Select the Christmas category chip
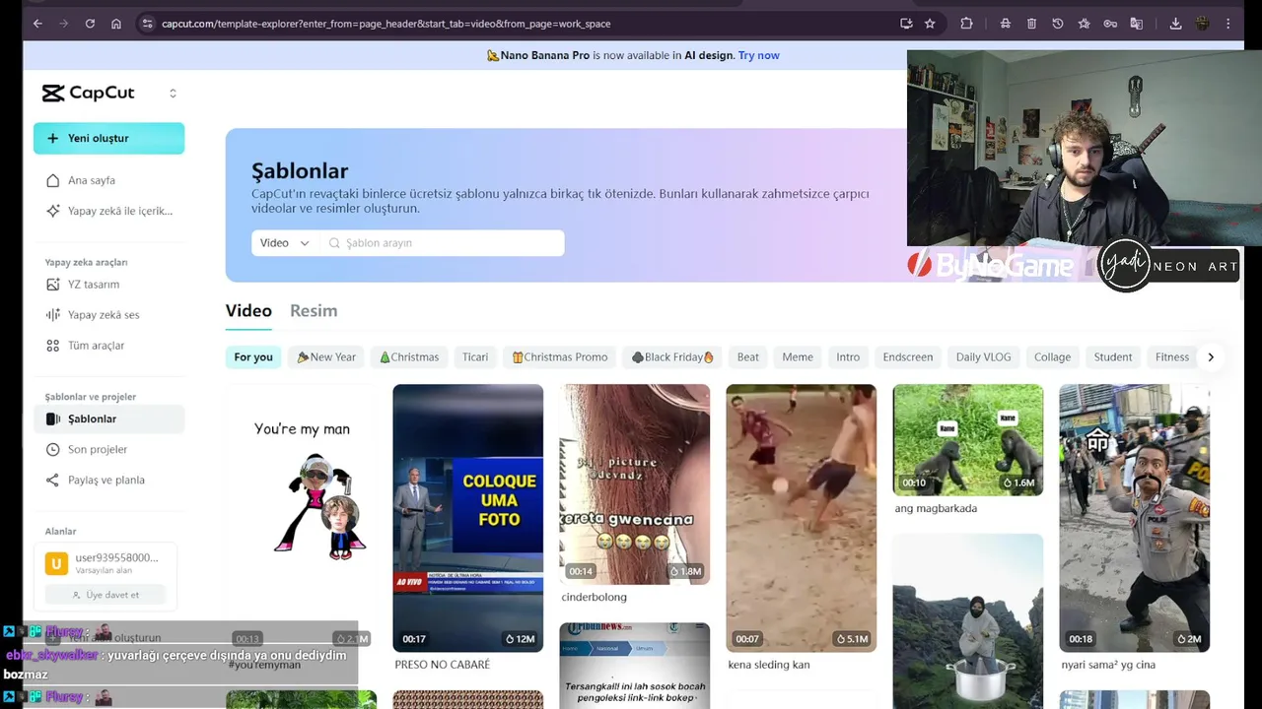 409,356
